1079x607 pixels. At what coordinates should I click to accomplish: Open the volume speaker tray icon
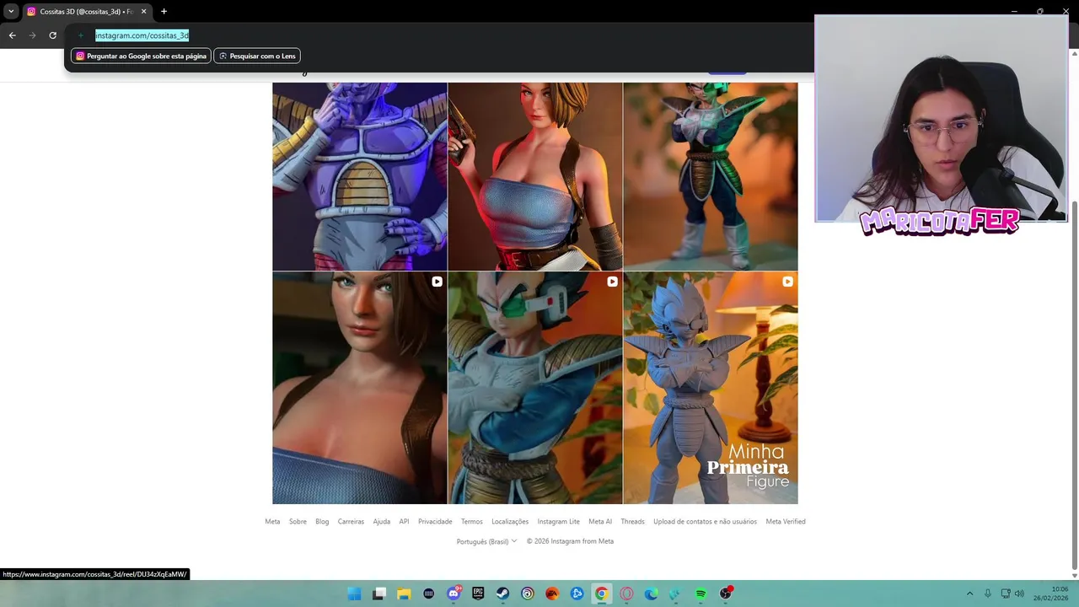coord(1020,594)
